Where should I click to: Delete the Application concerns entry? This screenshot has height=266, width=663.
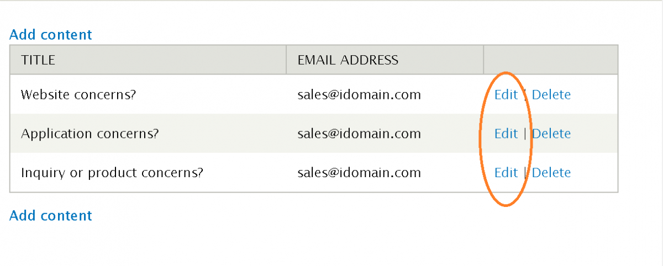pos(551,134)
